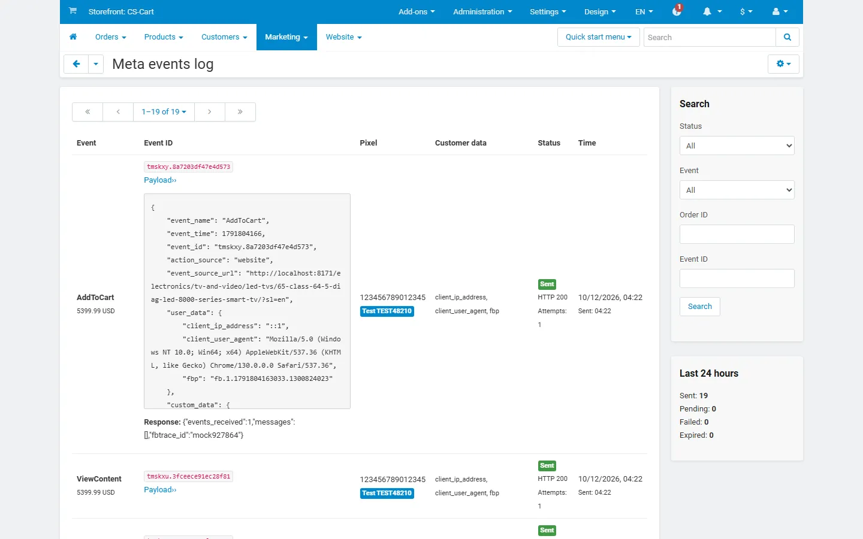Viewport: 863px width, 539px height.
Task: Open the Marketing menu
Action: pos(286,37)
